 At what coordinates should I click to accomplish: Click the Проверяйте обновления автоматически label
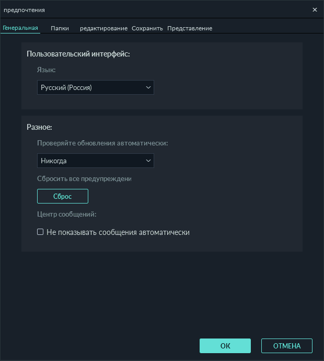pyautogui.click(x=102, y=143)
